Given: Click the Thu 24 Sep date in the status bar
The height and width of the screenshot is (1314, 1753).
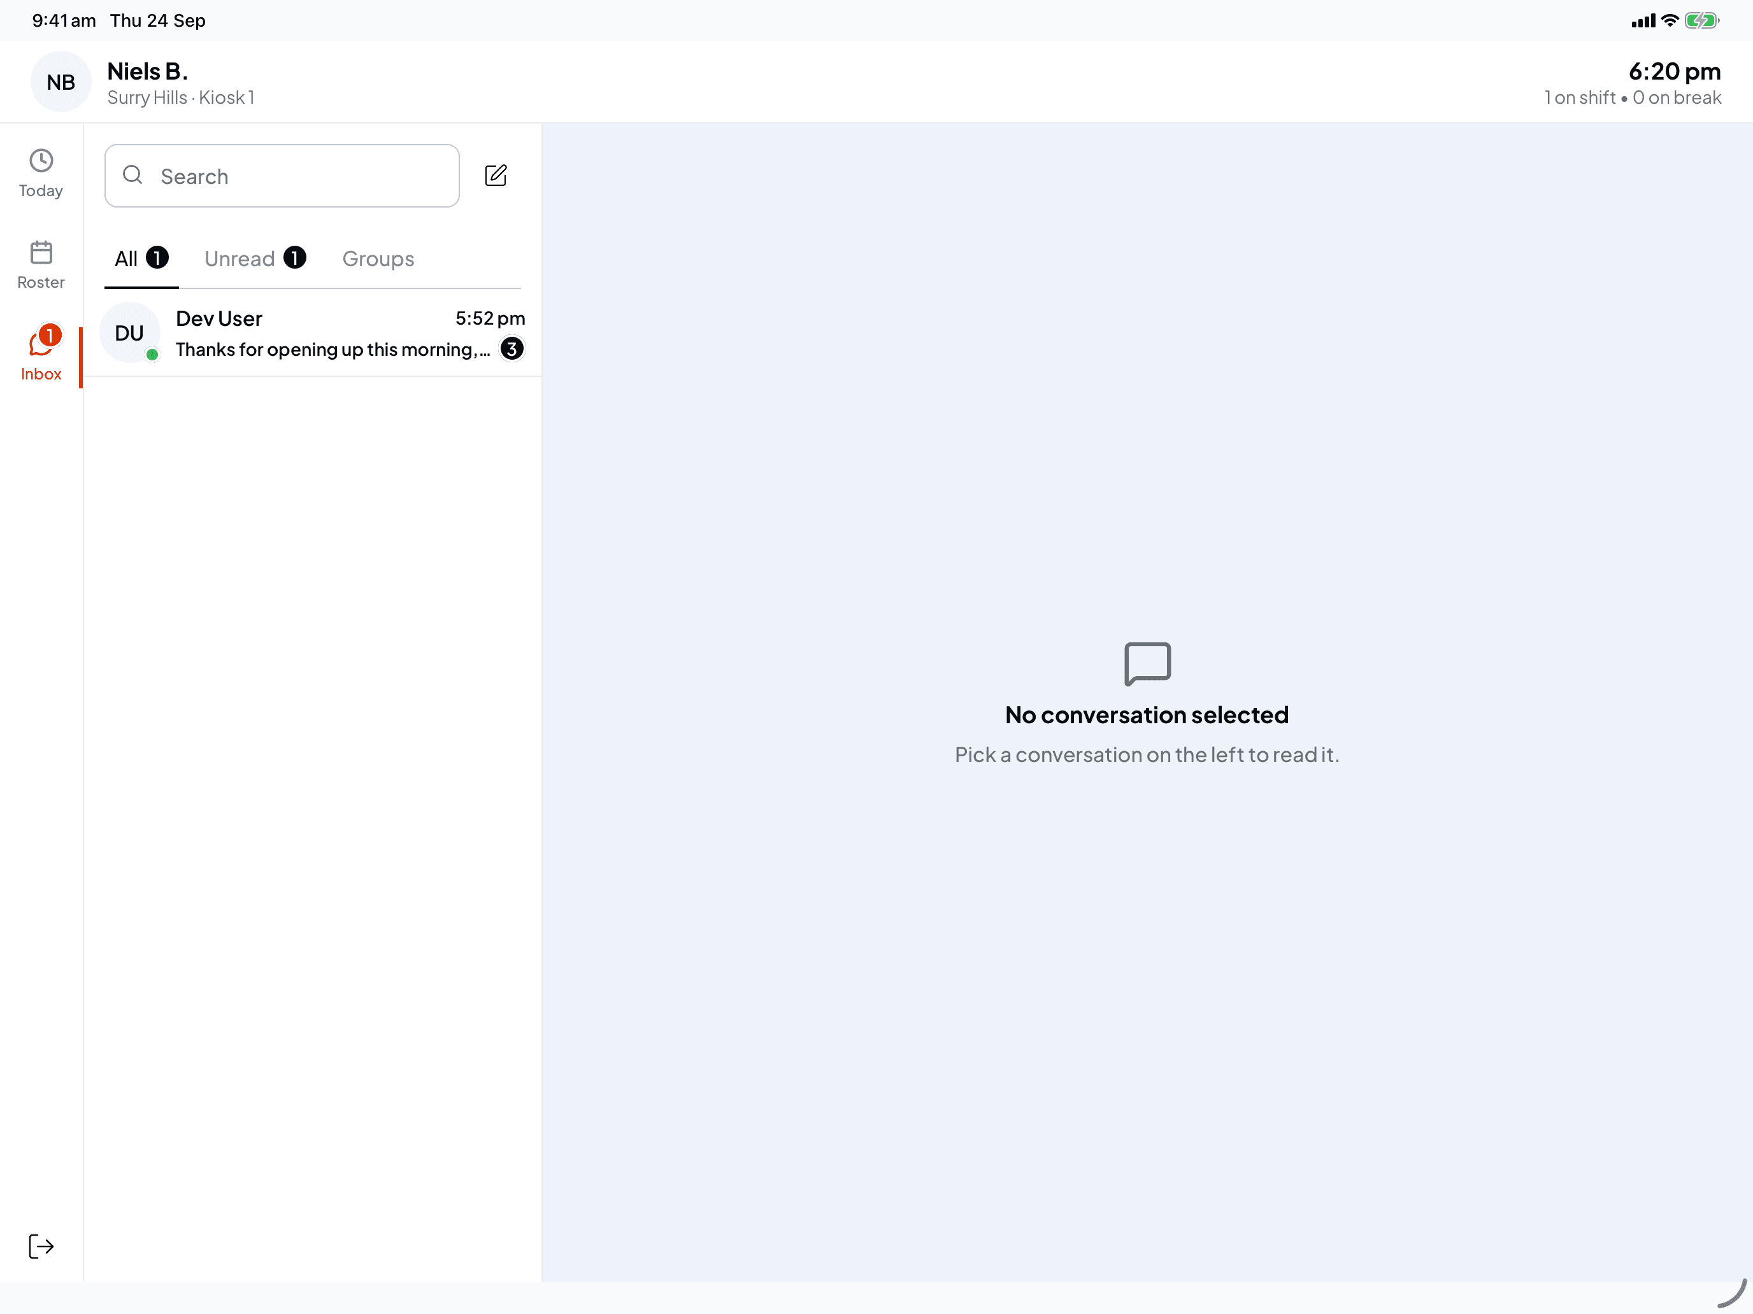Looking at the screenshot, I should [158, 20].
